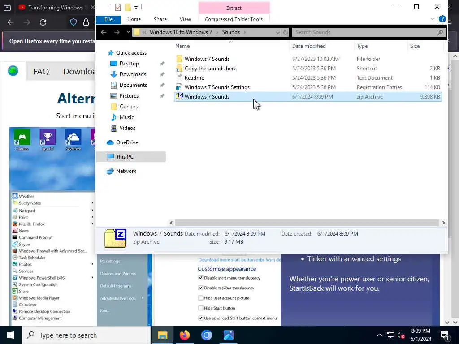
Task: Unpin Desktop using its pin icon
Action: coord(162,64)
